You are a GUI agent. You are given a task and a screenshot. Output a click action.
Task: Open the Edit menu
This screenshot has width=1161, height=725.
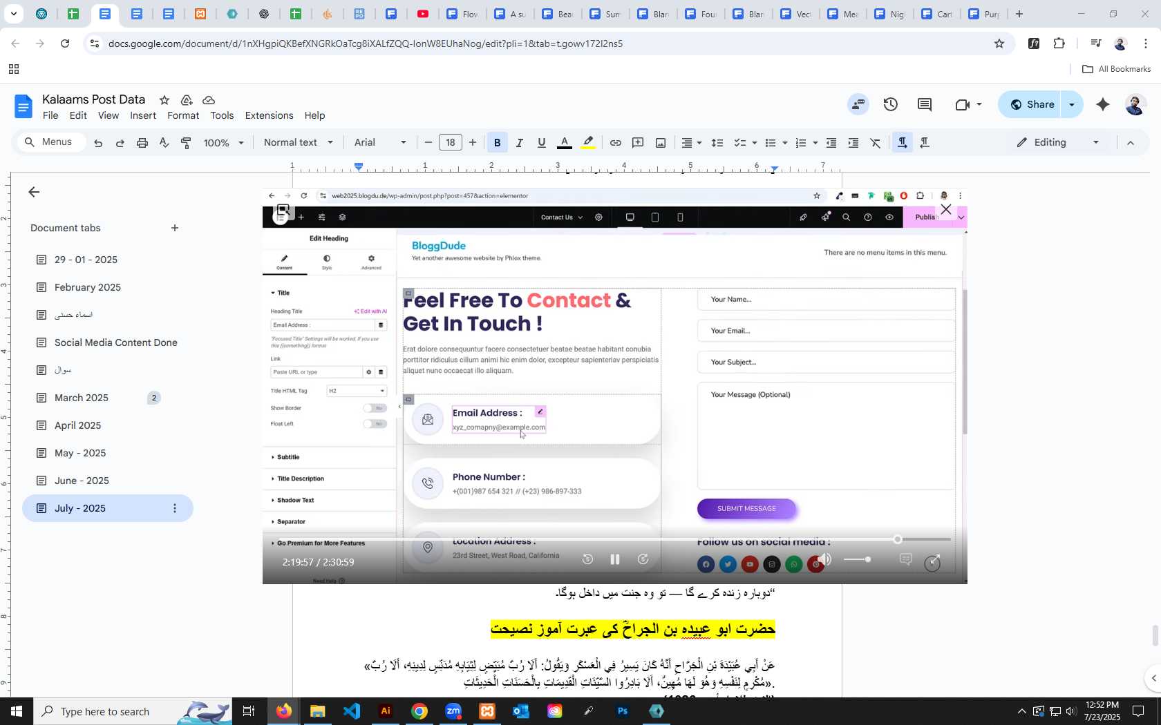(78, 116)
